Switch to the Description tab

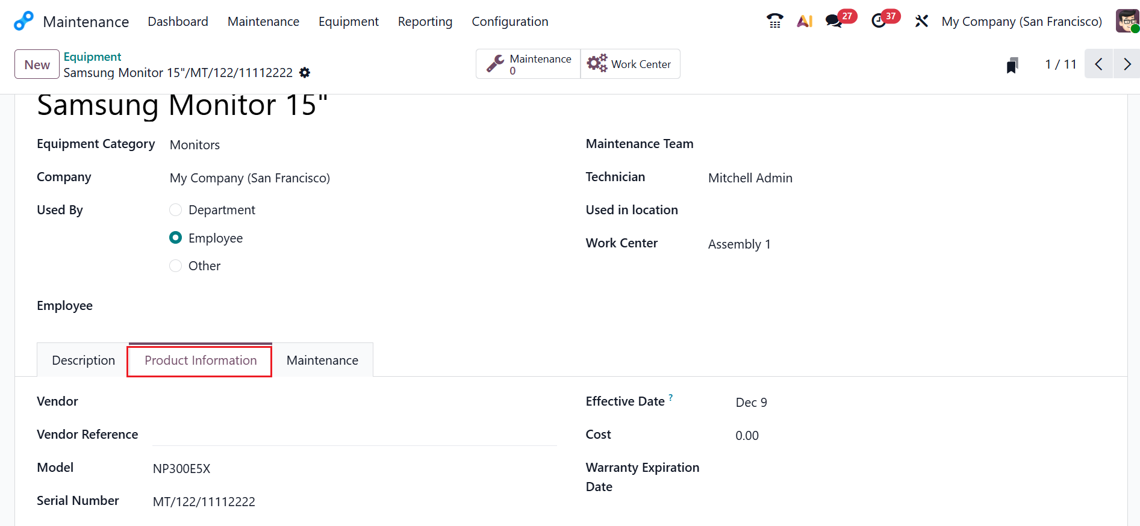[x=83, y=360]
